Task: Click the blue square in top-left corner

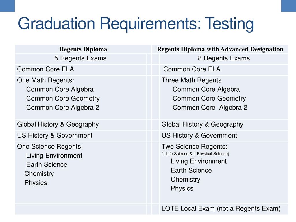Action: [x=7, y=6]
